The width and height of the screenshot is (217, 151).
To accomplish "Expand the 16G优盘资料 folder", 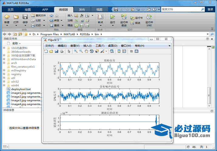I will coord(4,48).
